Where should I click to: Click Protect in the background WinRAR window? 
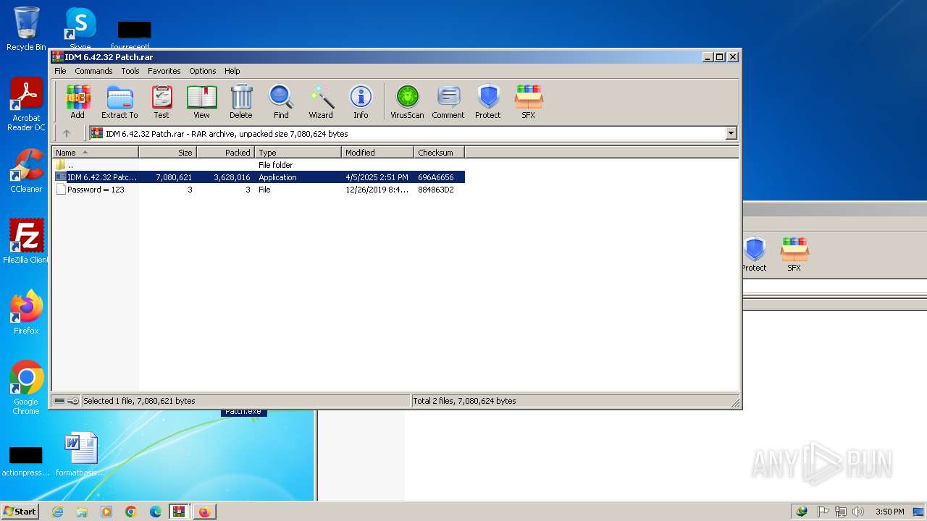754,254
